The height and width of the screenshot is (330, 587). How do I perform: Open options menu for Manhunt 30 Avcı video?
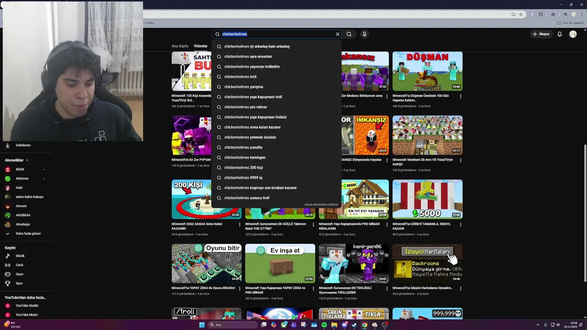[460, 160]
